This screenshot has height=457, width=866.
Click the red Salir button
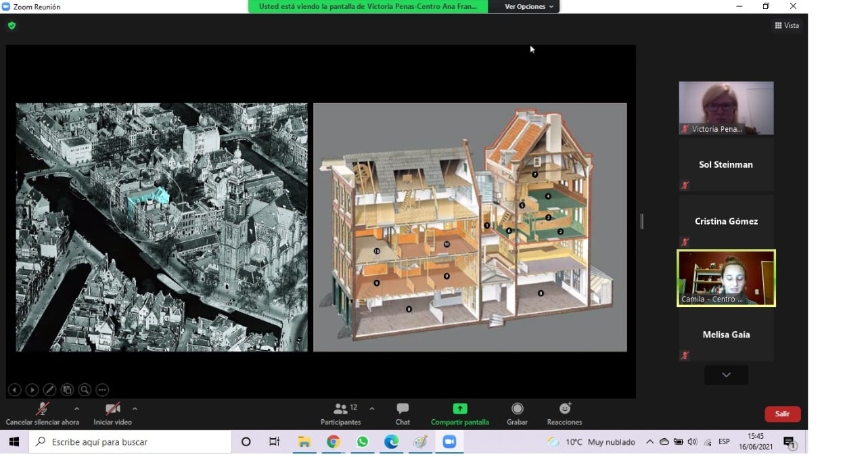point(782,414)
